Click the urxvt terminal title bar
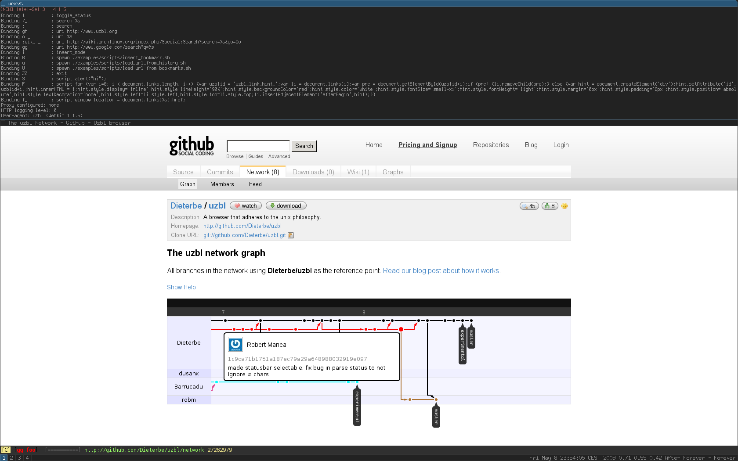 point(369,3)
